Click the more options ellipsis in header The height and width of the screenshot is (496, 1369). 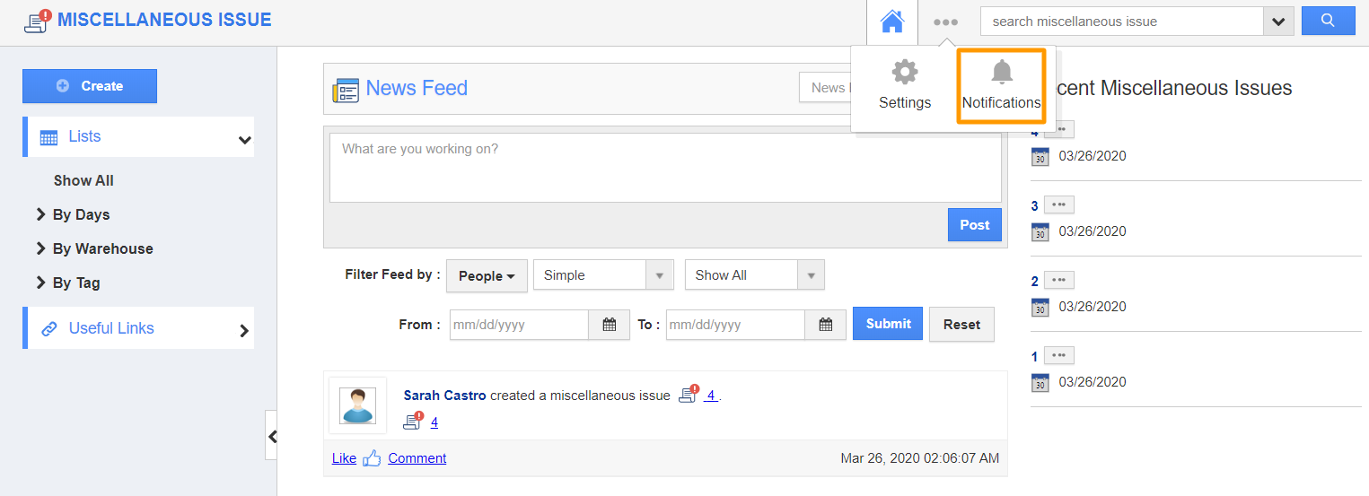pyautogui.click(x=945, y=22)
